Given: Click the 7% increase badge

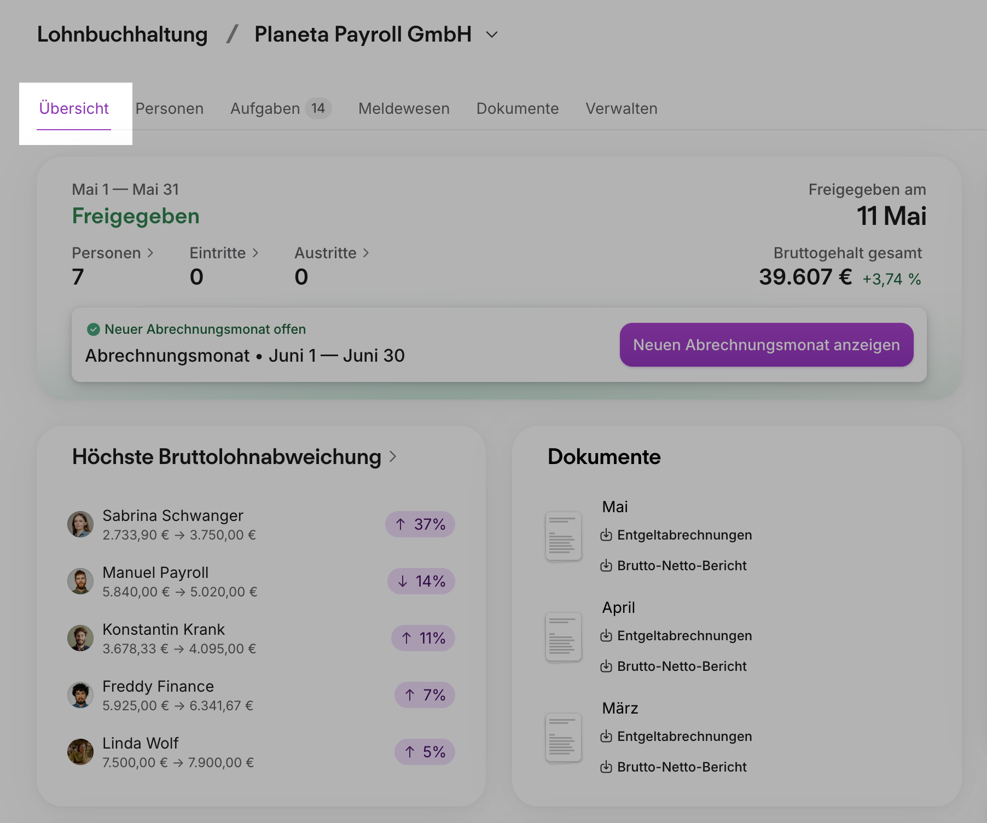Looking at the screenshot, I should [425, 695].
